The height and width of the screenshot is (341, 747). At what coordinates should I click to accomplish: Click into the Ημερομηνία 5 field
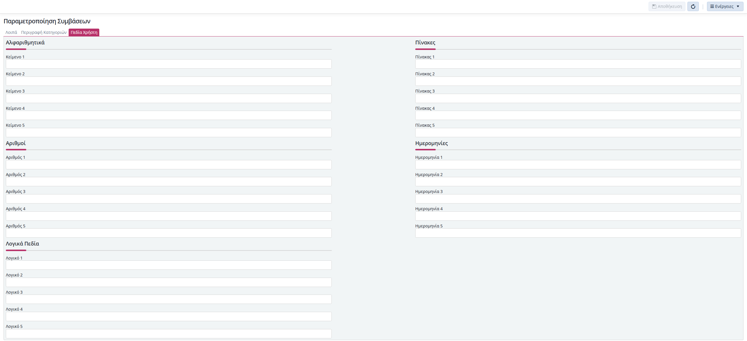click(578, 233)
